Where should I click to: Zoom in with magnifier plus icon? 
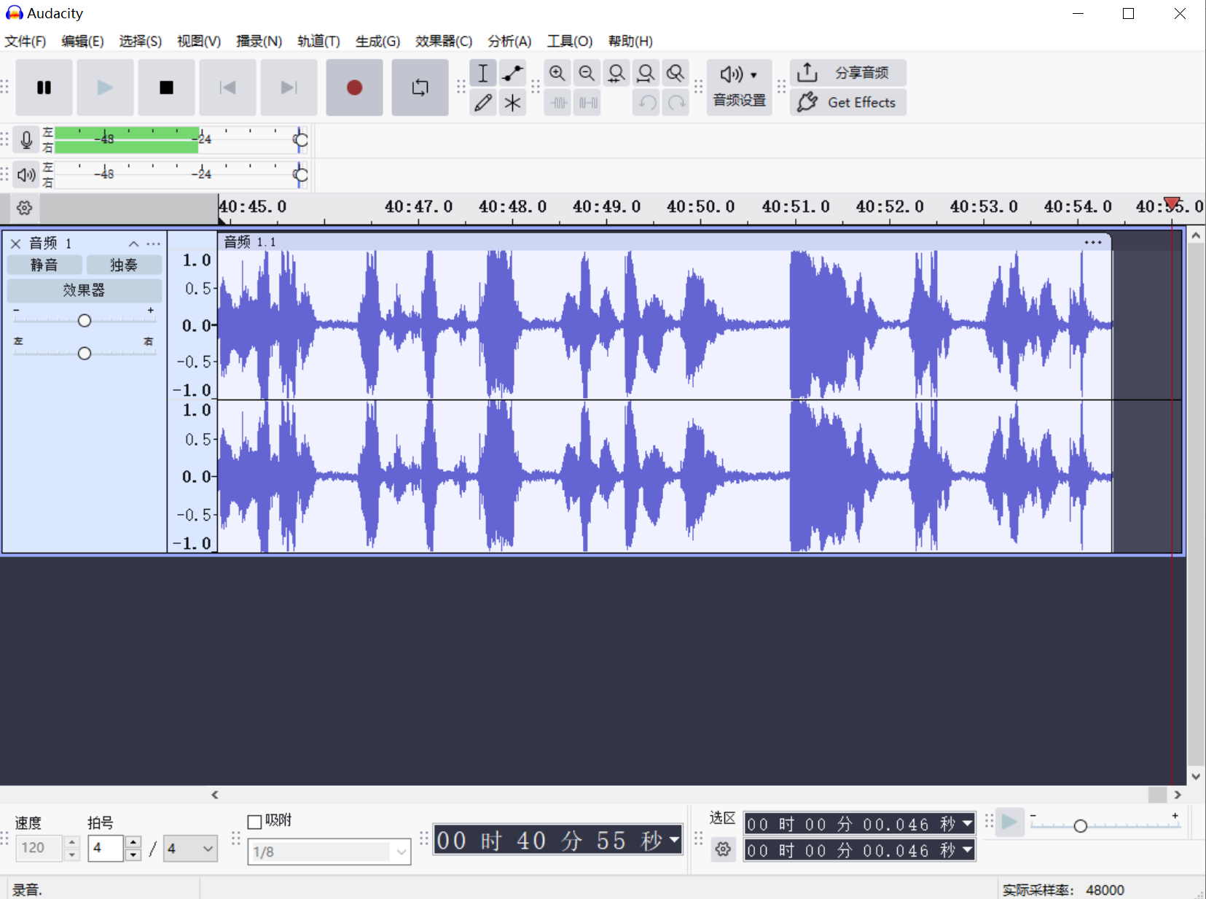point(557,73)
